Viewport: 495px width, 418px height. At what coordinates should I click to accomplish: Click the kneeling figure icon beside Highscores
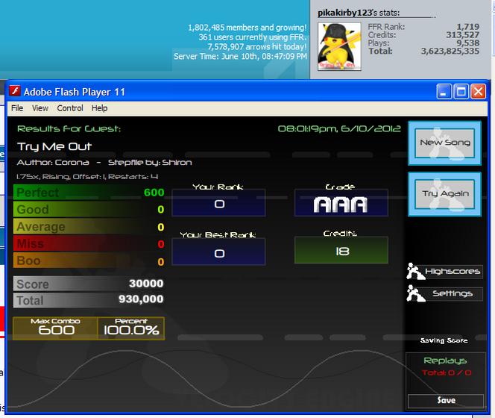pyautogui.click(x=414, y=271)
